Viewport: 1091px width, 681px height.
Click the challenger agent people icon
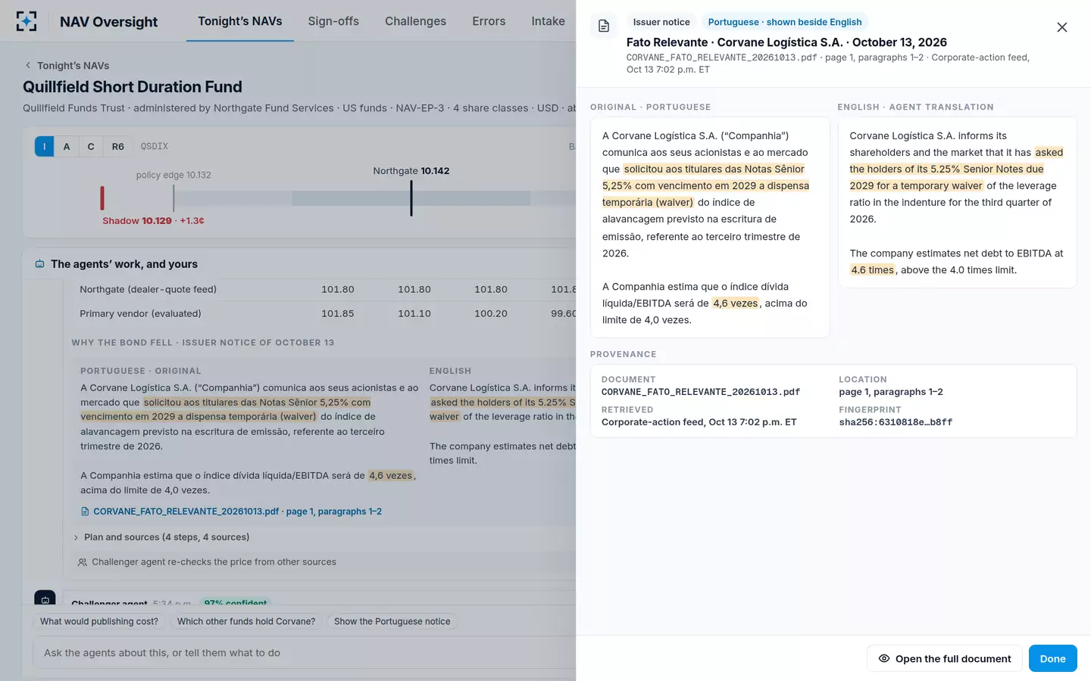83,562
